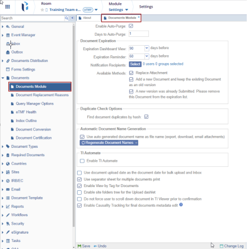Screen dimensions: 247x249
Task: Collapse the sidebar with the double-arrow icon
Action: [72, 18]
